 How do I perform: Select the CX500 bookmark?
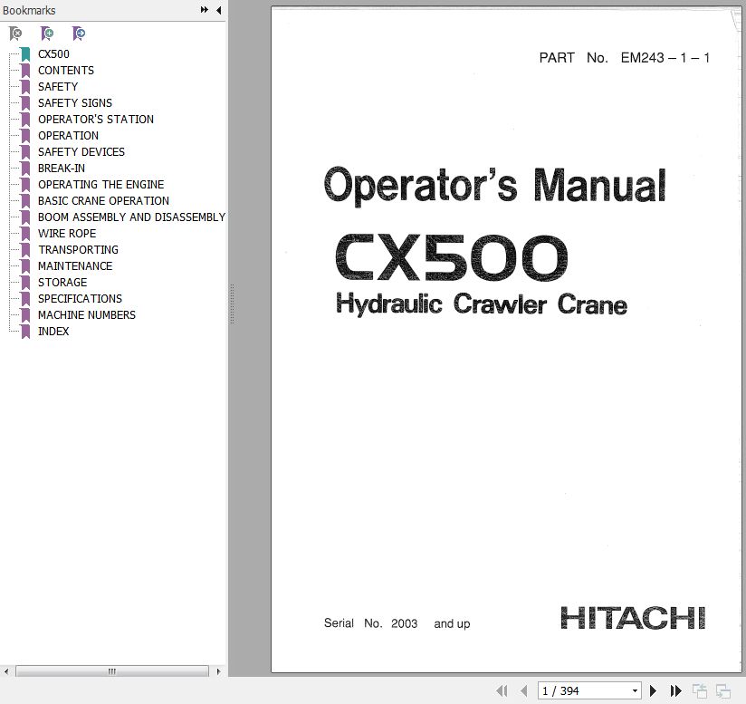(x=53, y=53)
